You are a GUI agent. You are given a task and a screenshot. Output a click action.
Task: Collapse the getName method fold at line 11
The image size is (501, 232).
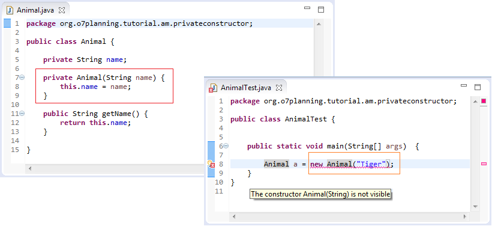click(22, 113)
